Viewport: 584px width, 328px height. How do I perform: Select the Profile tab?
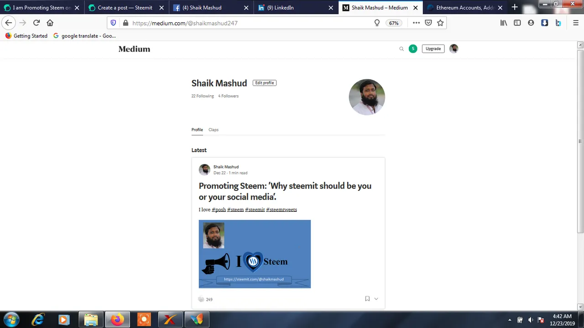(x=197, y=130)
